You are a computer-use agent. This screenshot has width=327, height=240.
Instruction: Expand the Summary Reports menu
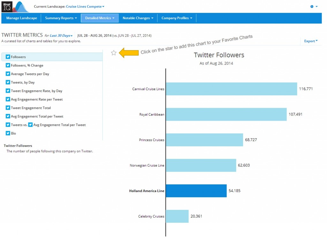point(61,18)
